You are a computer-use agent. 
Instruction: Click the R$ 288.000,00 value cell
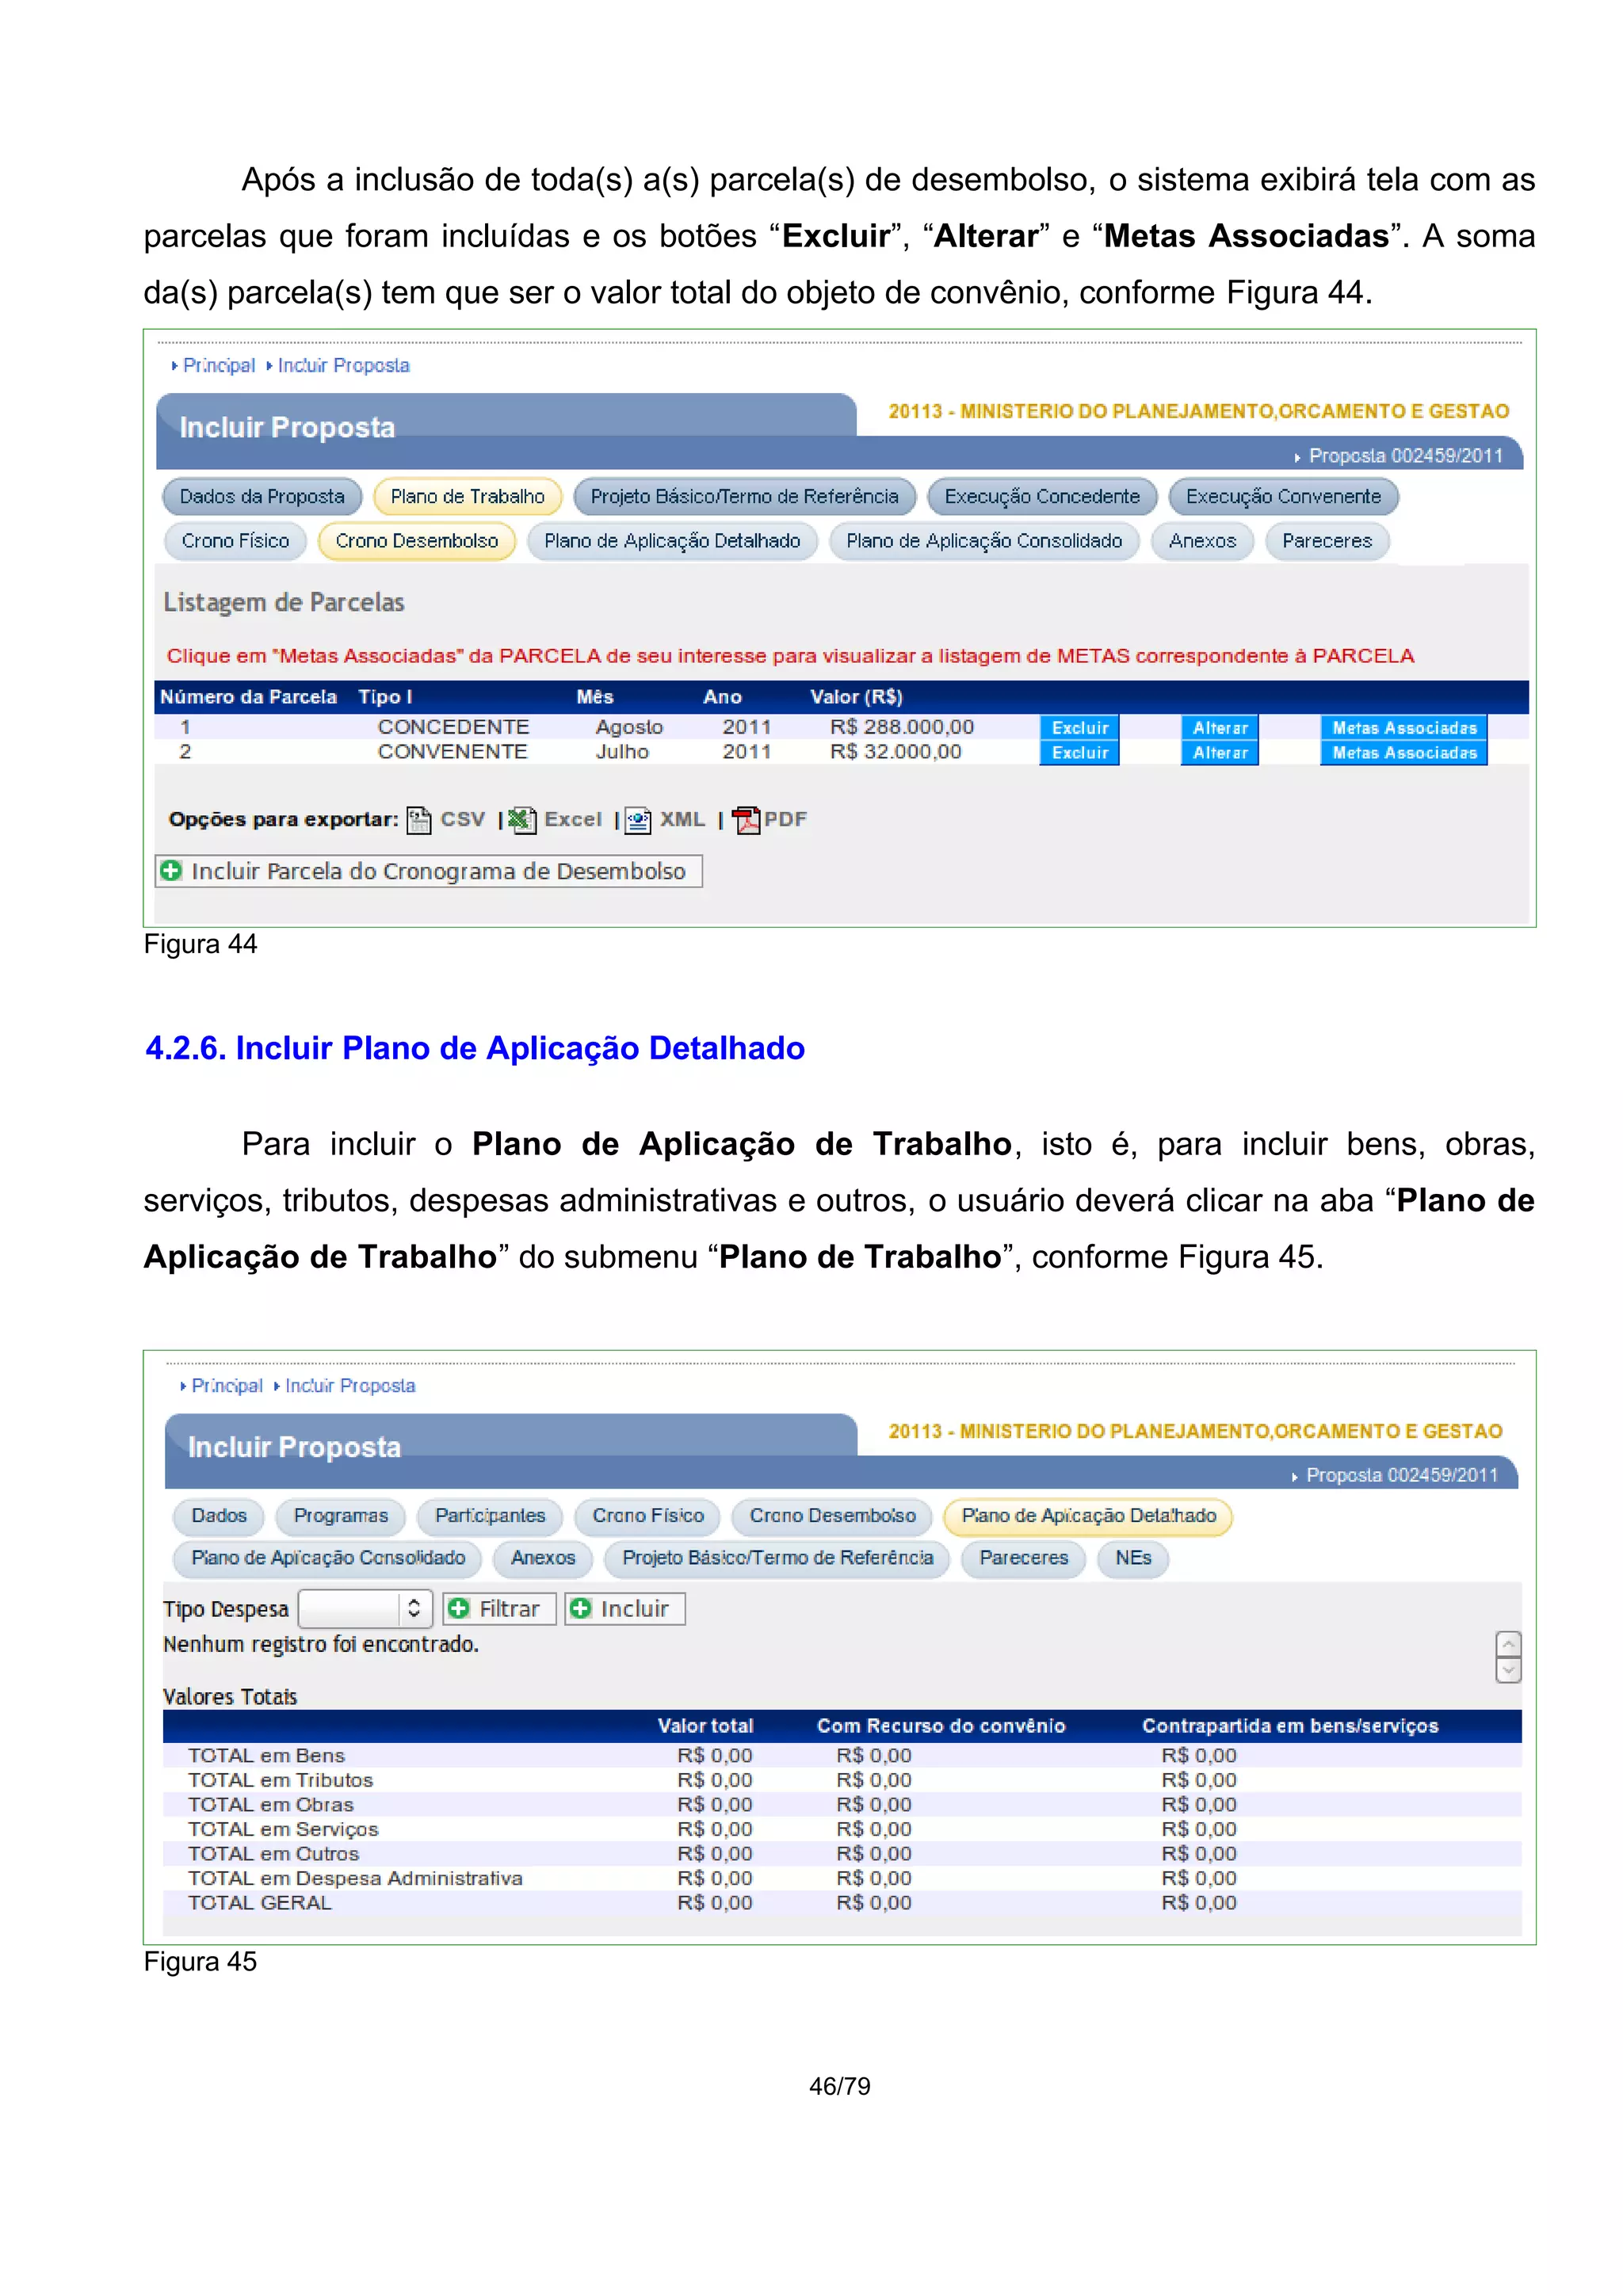(x=902, y=727)
